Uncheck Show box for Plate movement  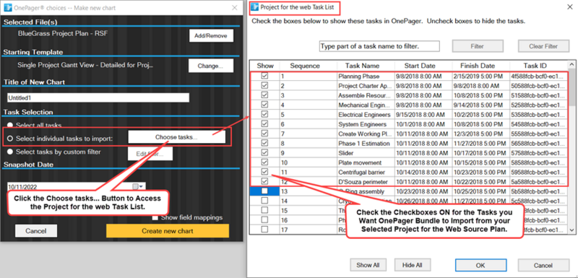coord(264,162)
